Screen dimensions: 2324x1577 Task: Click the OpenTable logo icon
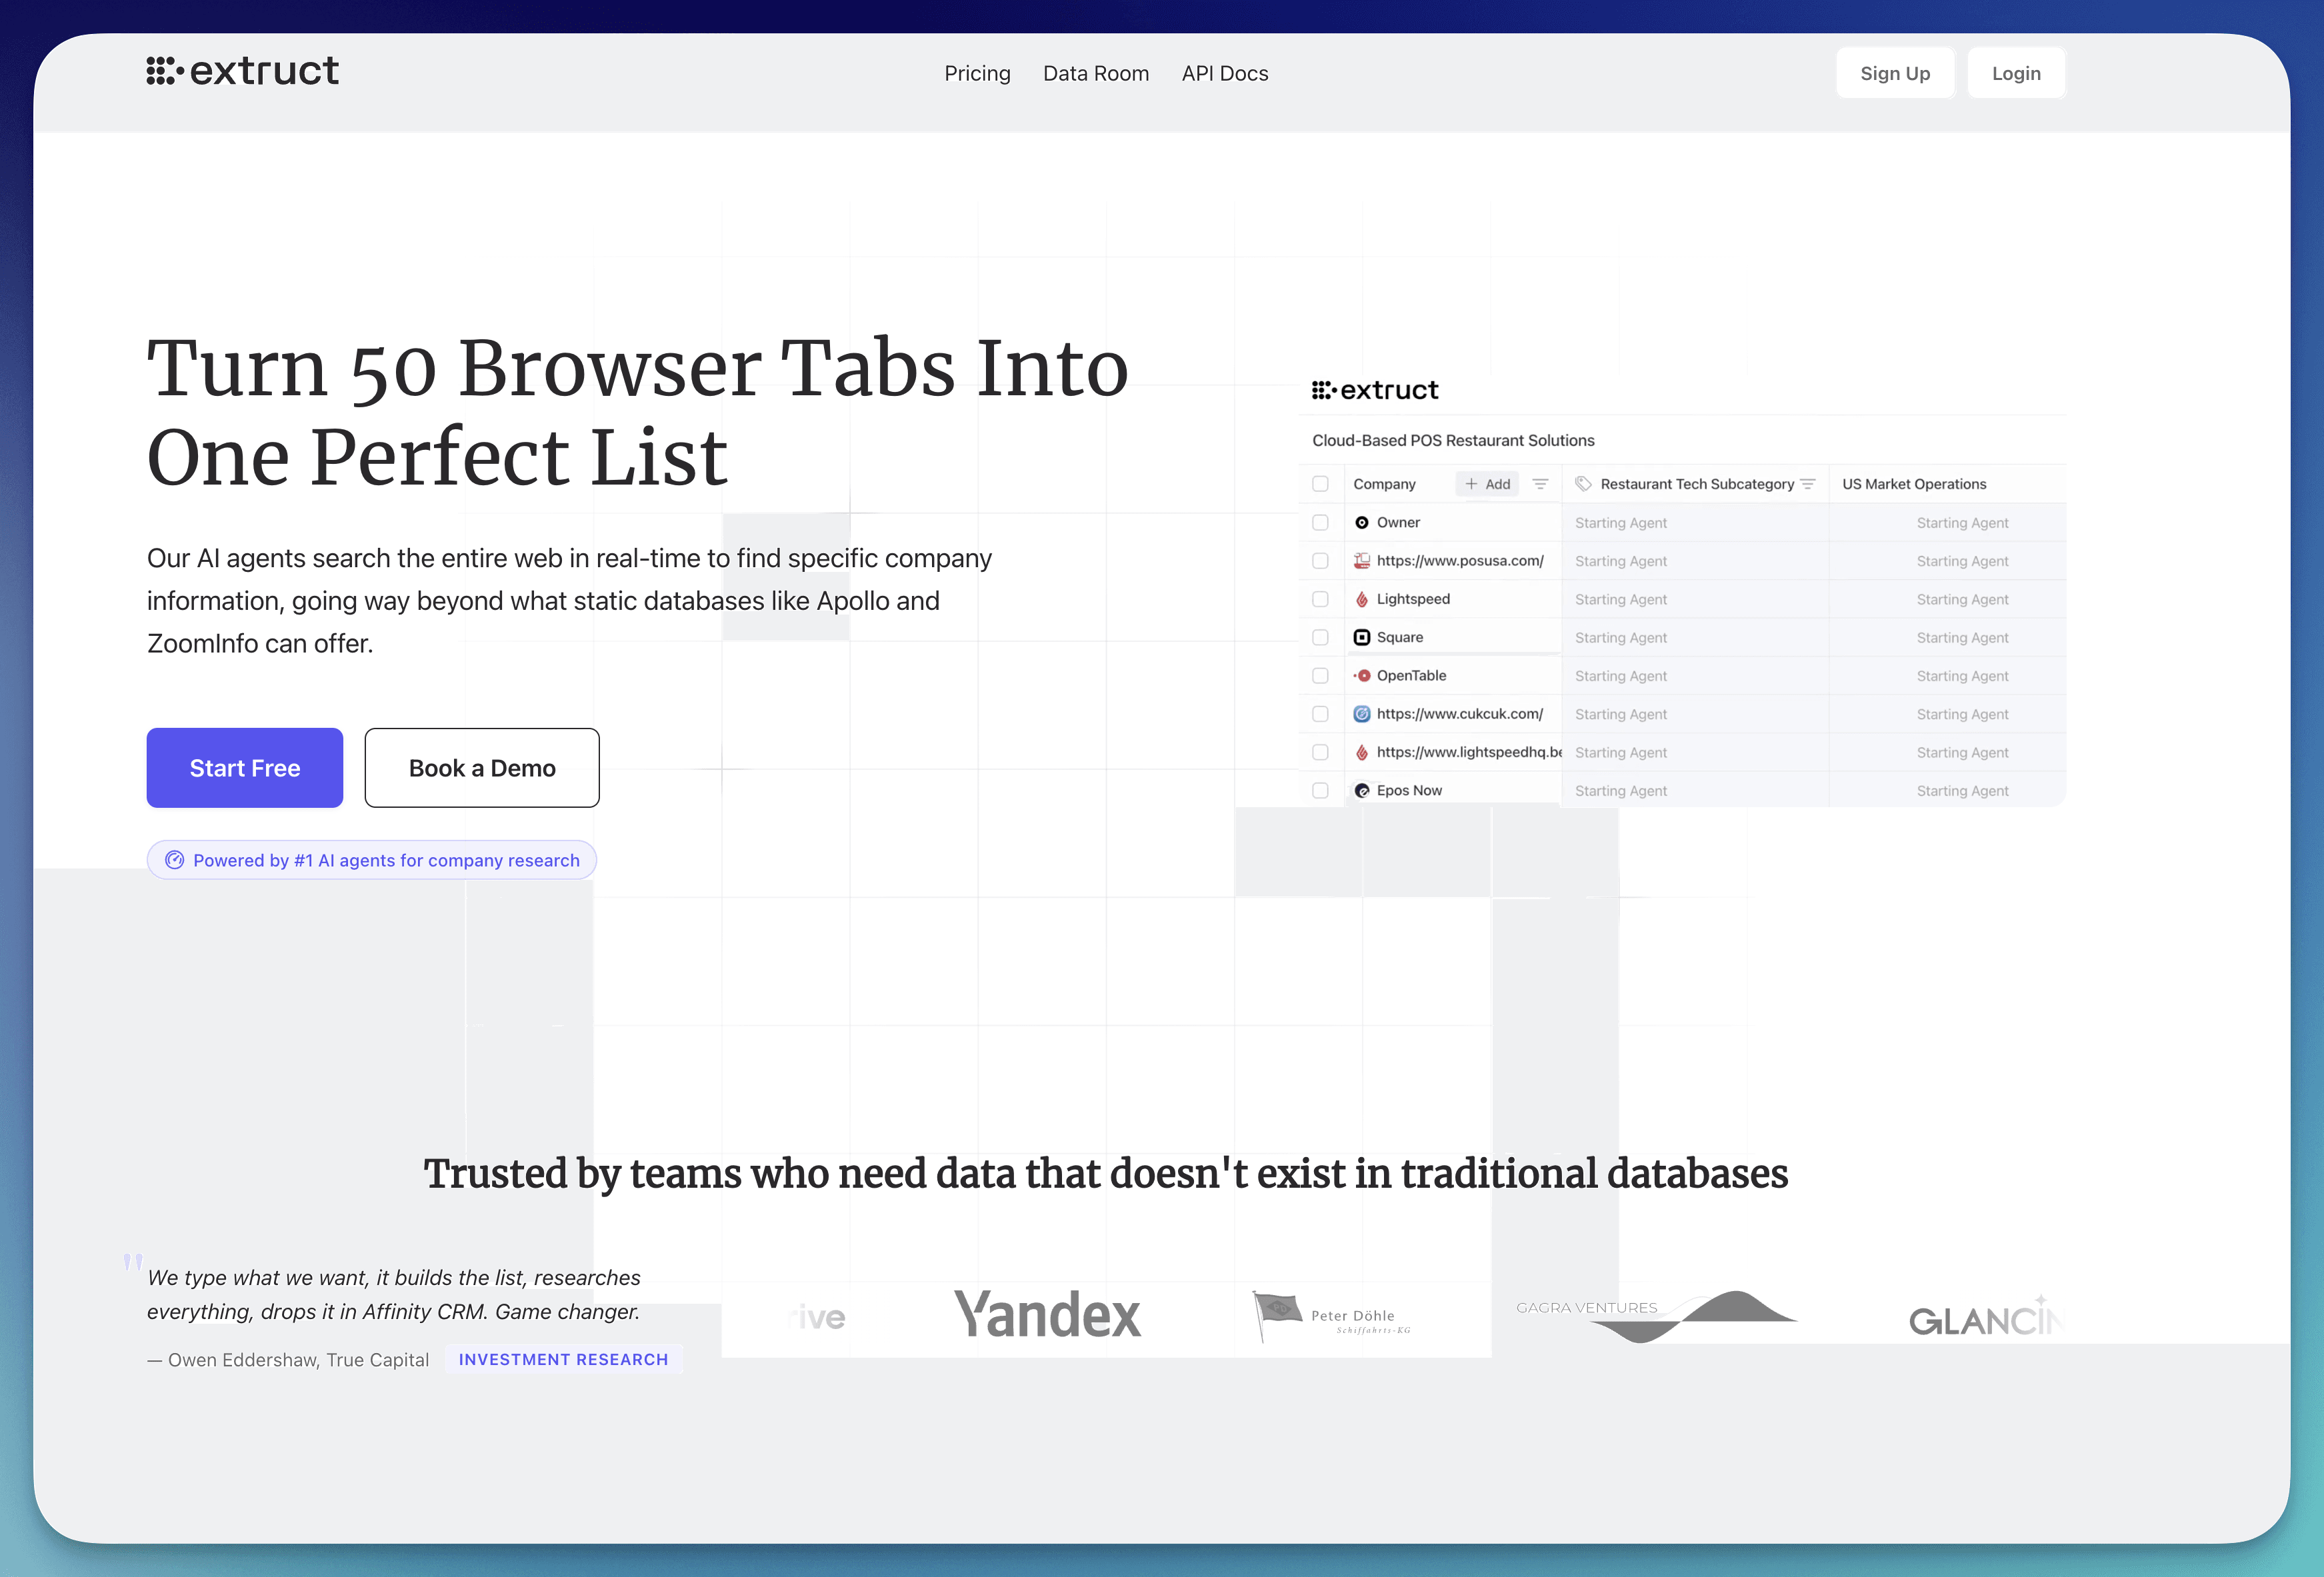coord(1361,676)
